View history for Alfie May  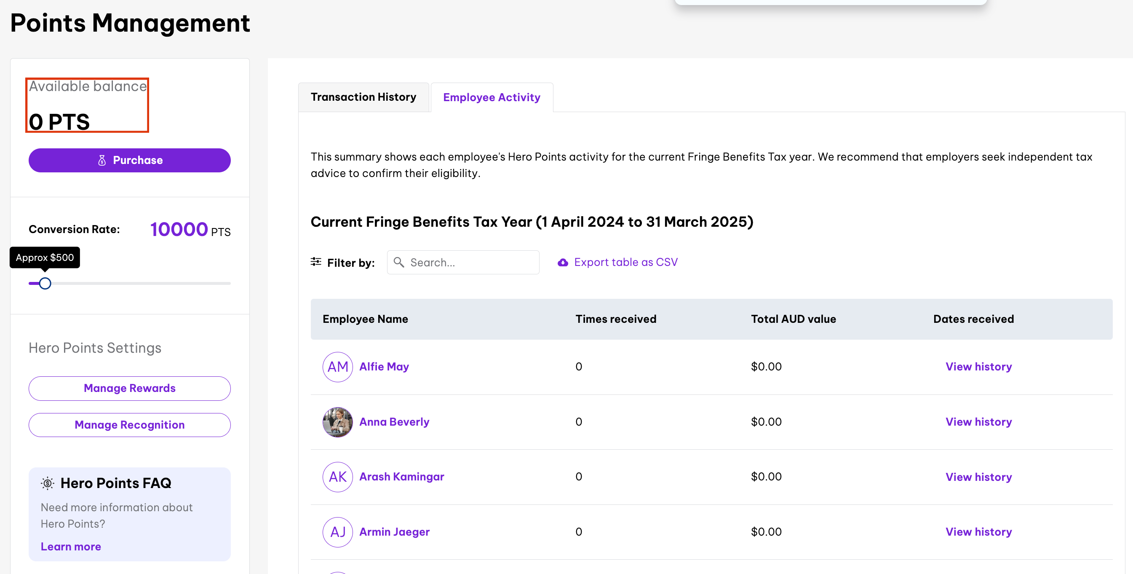[x=978, y=367]
